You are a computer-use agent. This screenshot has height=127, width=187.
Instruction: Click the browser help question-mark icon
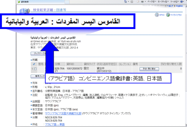(181, 1)
